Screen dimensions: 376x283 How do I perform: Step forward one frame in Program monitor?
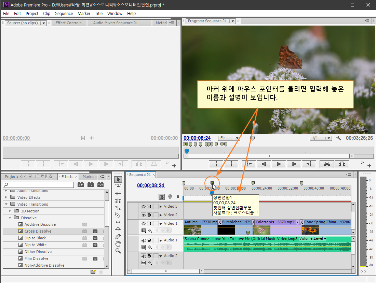[x=294, y=164]
